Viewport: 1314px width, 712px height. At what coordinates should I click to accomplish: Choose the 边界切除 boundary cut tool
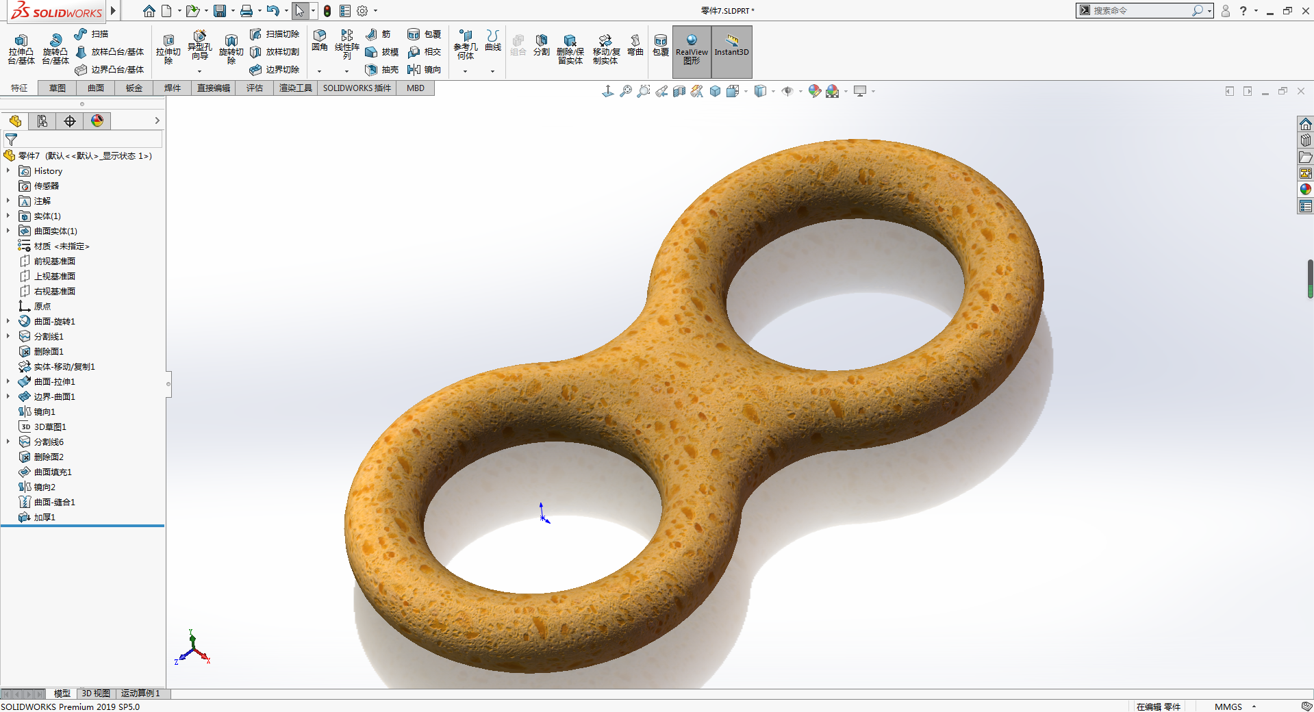pos(275,70)
